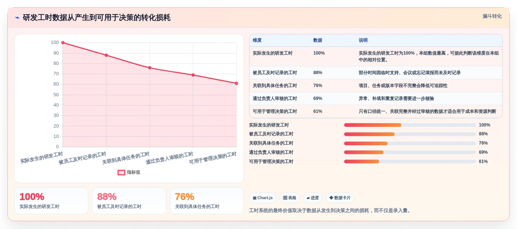This screenshot has width=517, height=229.
Task: Select the table cell 可用于管理决策的工时
Action: (275, 111)
